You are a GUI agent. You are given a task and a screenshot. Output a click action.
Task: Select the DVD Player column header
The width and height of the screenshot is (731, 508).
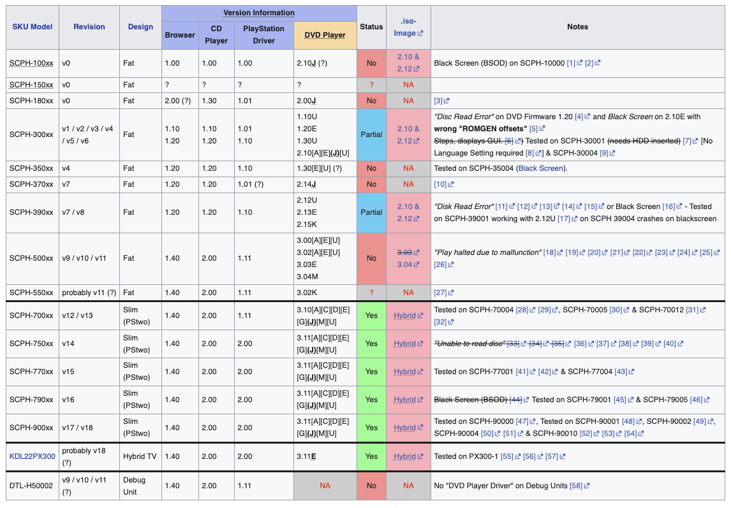click(x=325, y=35)
